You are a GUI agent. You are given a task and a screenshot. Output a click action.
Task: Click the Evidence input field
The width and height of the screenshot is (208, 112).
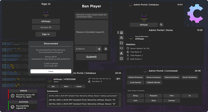(85, 49)
